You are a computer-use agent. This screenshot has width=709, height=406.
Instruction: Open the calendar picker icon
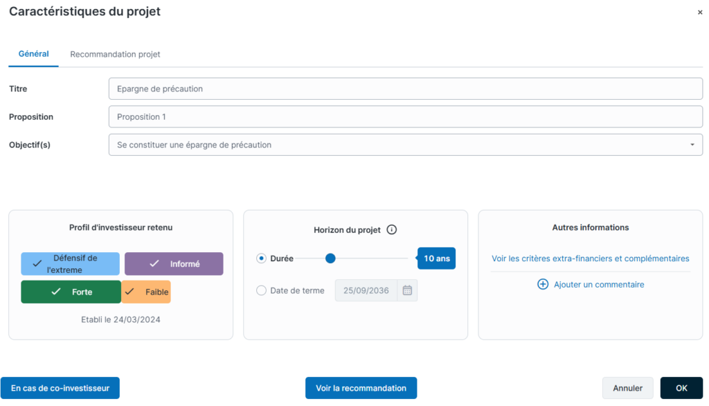click(407, 290)
